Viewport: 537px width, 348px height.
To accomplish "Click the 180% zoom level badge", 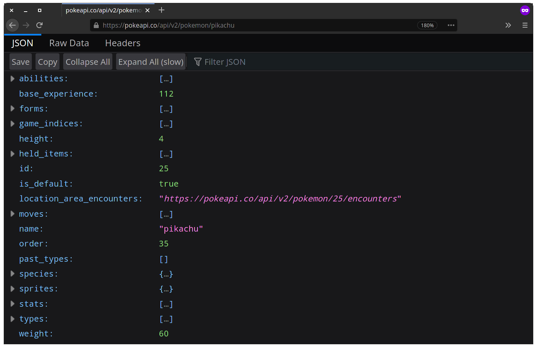I will point(427,25).
